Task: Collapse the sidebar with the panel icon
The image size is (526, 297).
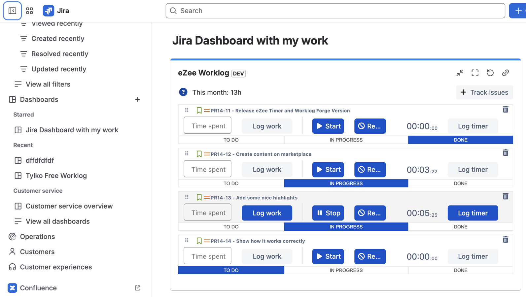Action: tap(13, 11)
